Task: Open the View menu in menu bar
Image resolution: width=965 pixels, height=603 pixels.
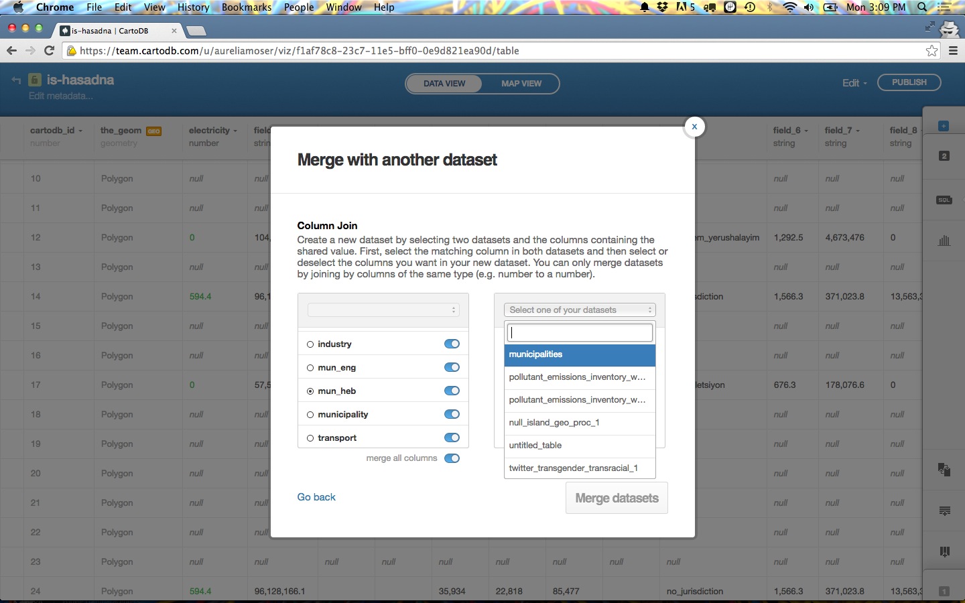Action: click(154, 7)
